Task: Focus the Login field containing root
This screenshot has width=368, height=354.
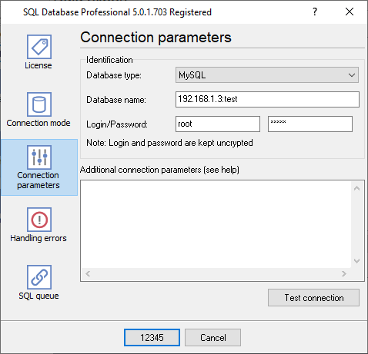Action: click(x=218, y=124)
